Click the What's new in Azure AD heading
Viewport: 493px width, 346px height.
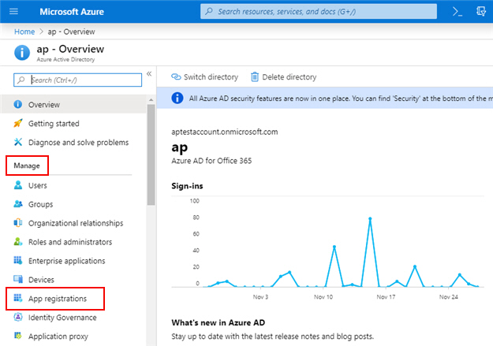point(218,322)
